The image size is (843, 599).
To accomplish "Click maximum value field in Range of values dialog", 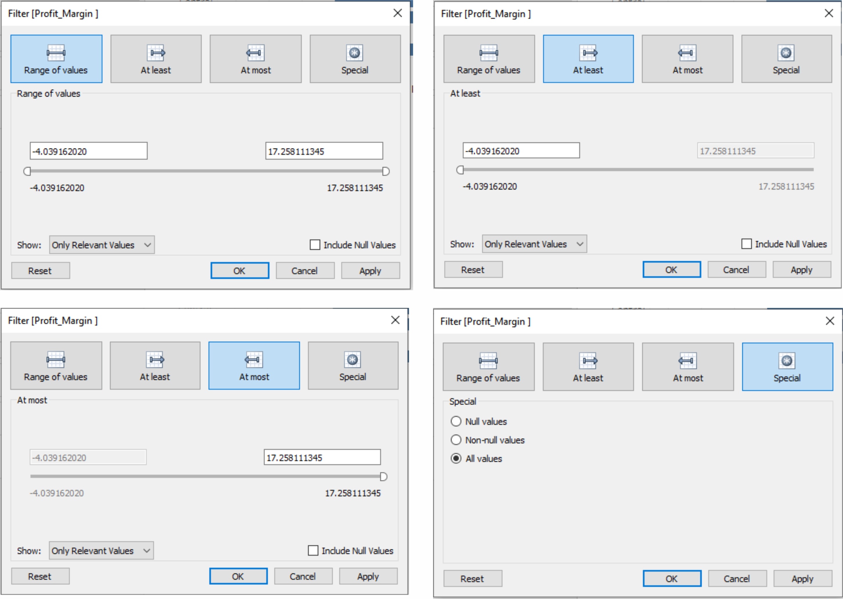I will coord(324,151).
